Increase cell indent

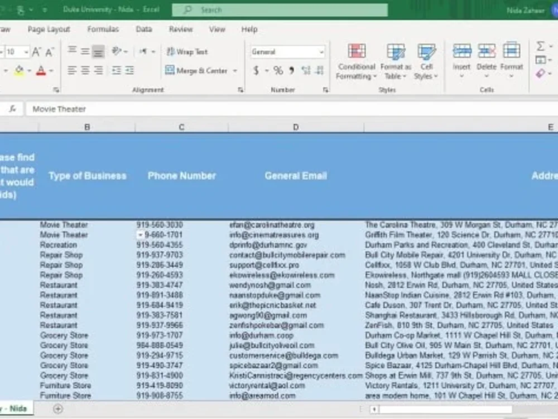(129, 70)
